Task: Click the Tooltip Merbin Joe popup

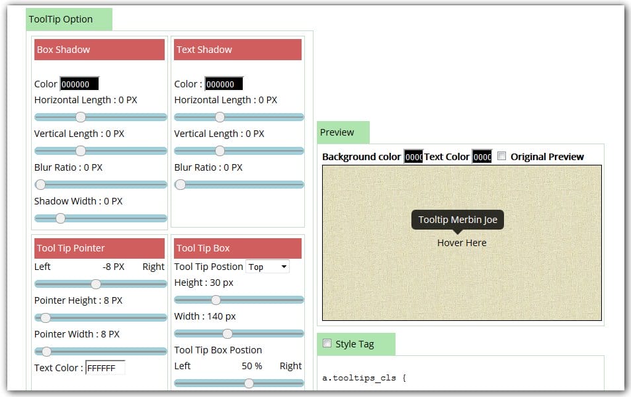Action: [457, 219]
